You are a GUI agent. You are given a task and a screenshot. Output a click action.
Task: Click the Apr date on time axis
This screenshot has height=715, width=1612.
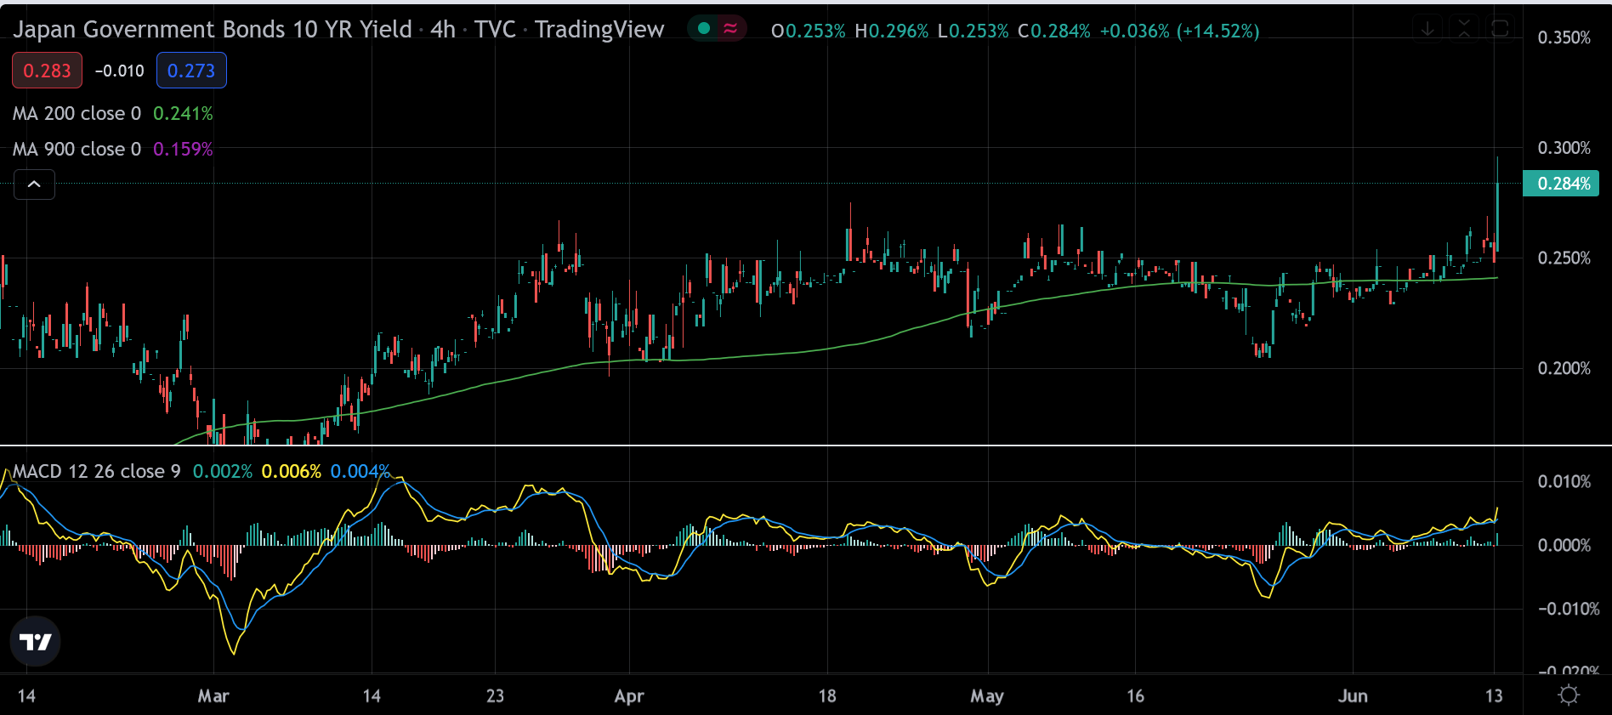coord(629,696)
